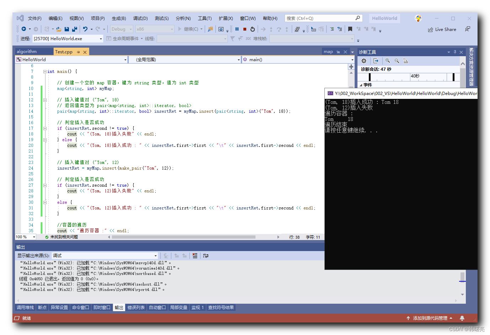Click the comment out selection icon
This screenshot has height=335, width=490.
coord(332,29)
